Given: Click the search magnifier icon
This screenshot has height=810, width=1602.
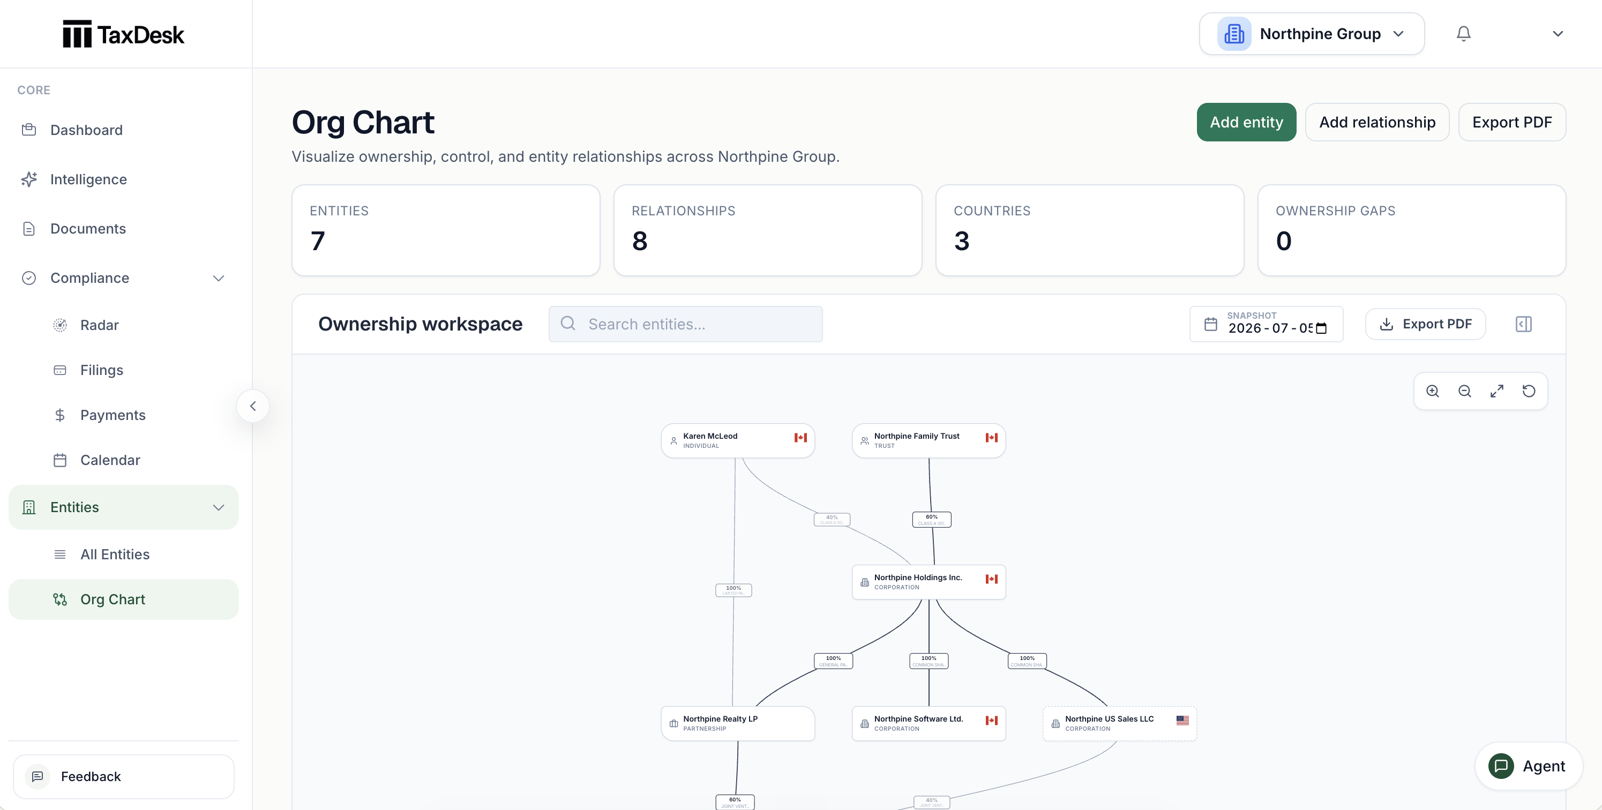Looking at the screenshot, I should pyautogui.click(x=568, y=323).
